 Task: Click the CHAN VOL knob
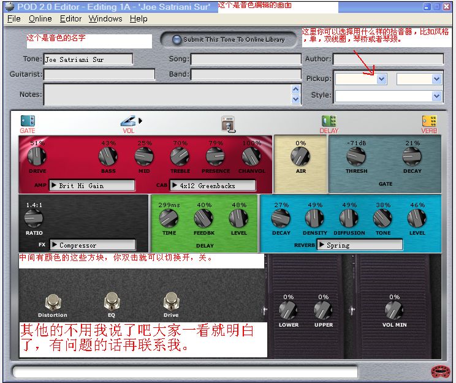251,156
